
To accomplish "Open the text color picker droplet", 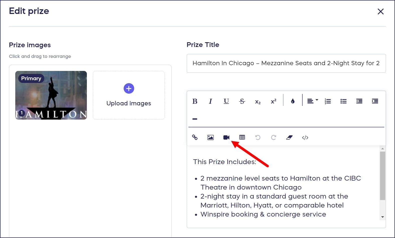I will pos(293,101).
